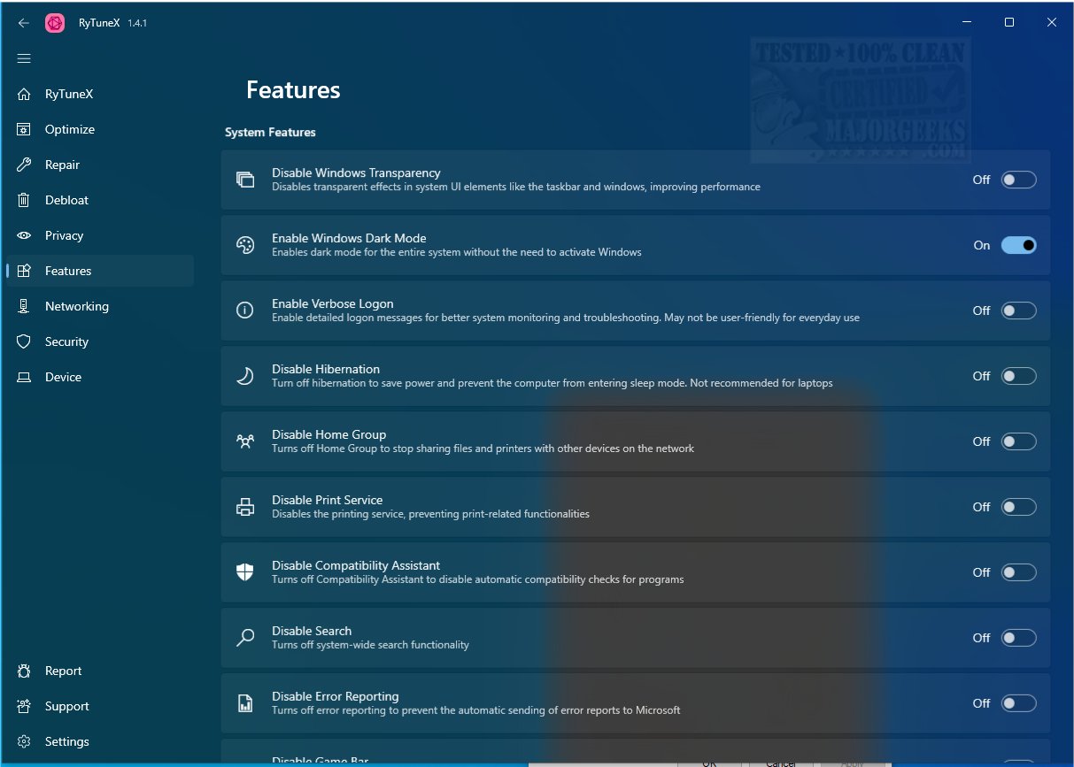Click the 'Disable Home Group' title text
The image size is (1074, 767).
pos(328,434)
